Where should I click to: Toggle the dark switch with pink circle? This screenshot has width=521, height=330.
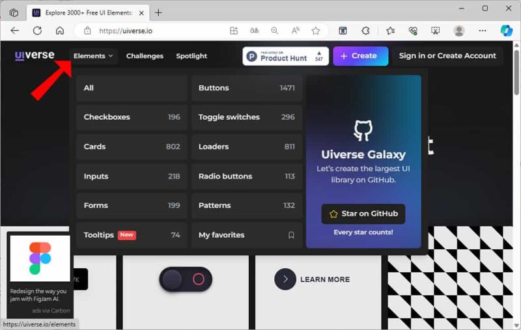coord(186,279)
